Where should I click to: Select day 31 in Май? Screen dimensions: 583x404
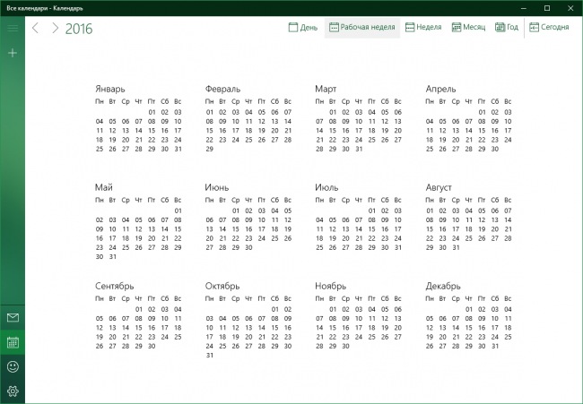click(x=113, y=256)
